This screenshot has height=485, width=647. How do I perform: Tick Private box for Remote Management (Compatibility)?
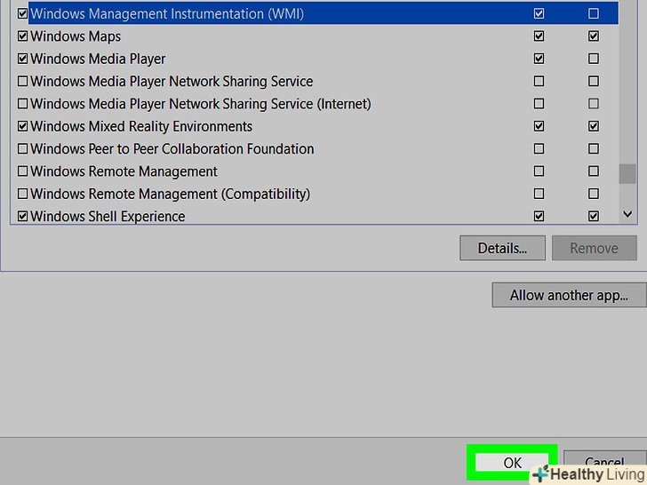coord(539,194)
